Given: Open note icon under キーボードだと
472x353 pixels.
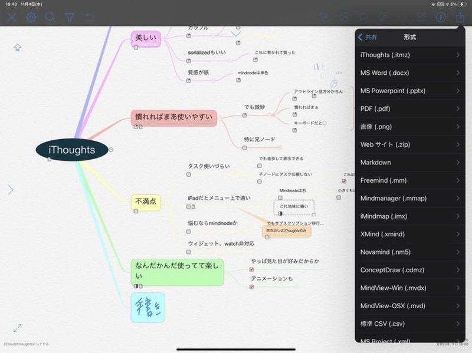Looking at the screenshot, I should 294,130.
